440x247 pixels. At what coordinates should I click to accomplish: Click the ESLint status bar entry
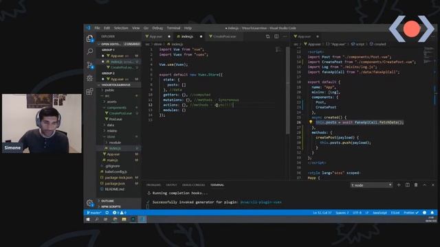pos(395,213)
